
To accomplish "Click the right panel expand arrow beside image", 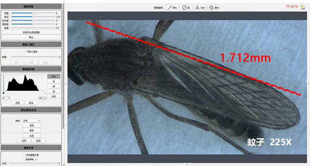I will (308, 84).
